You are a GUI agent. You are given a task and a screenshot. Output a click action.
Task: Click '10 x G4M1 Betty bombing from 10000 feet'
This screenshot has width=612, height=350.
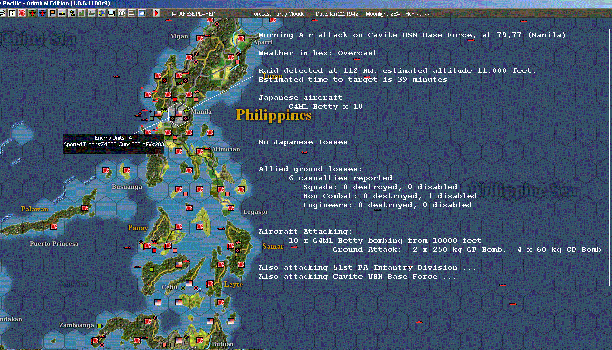(385, 241)
